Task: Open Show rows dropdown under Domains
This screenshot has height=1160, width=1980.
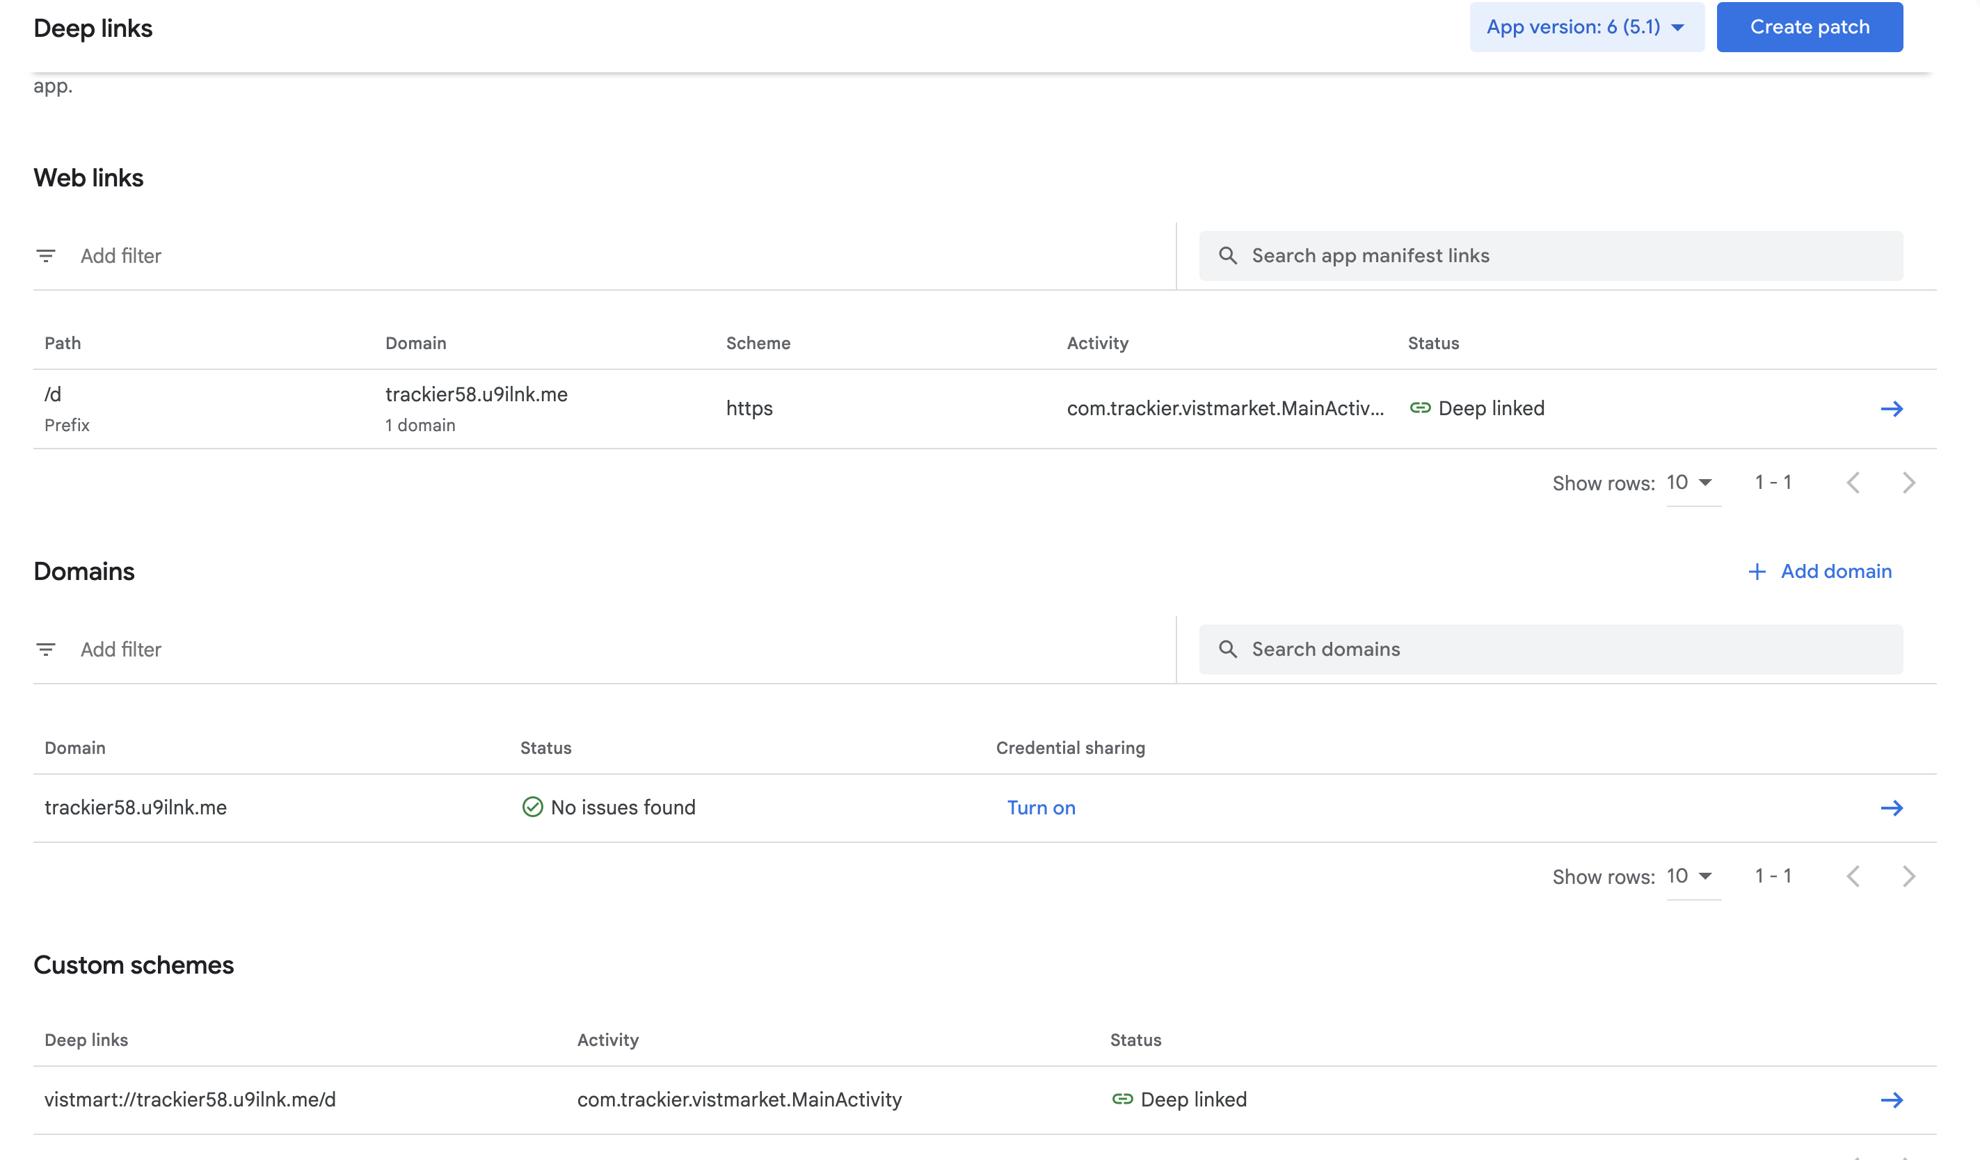Action: point(1691,876)
